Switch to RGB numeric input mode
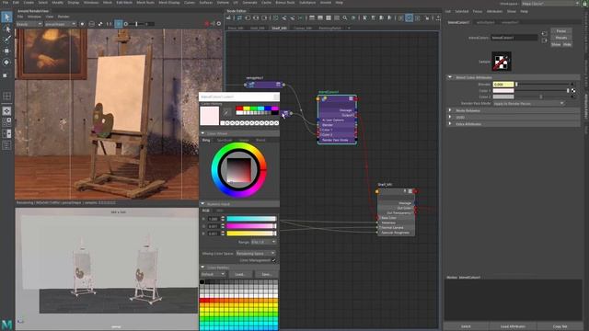 206,211
